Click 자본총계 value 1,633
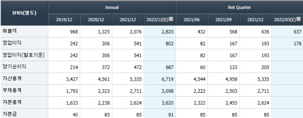 [72, 103]
